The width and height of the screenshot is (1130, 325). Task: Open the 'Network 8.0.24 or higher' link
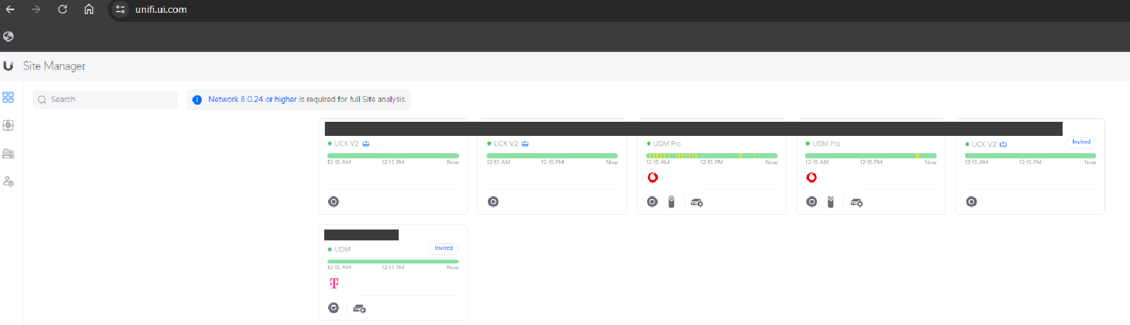point(252,99)
